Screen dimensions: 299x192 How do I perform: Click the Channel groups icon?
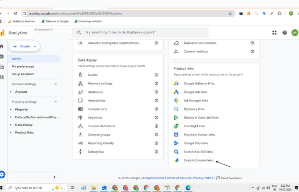[x=80, y=134]
